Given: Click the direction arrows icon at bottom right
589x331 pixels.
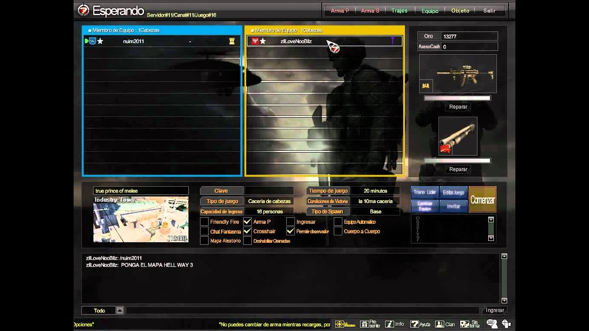Looking at the screenshot, I should tap(506, 324).
